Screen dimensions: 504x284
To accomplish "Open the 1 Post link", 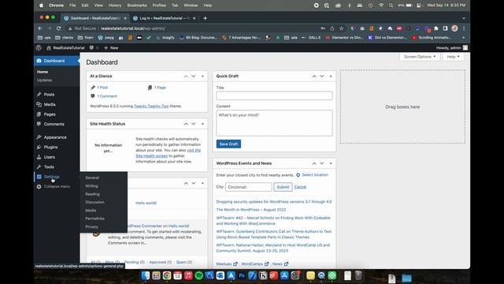I will [x=102, y=88].
